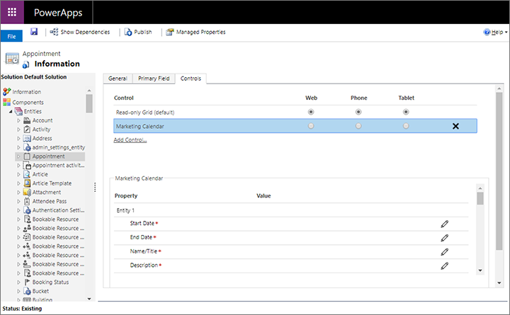Viewport: 510px width, 315px height.
Task: Click Show Dependencies toolbar label
Action: 85,32
